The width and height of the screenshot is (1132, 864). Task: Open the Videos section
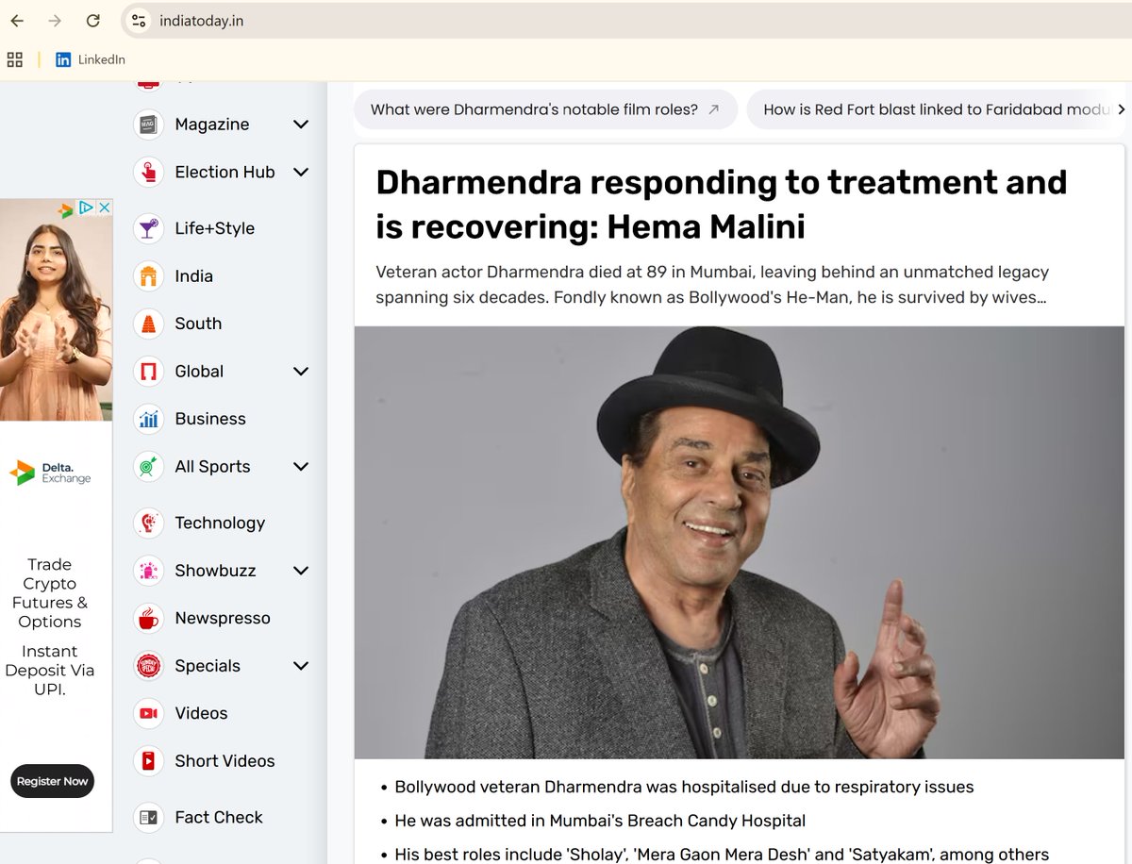pyautogui.click(x=201, y=713)
